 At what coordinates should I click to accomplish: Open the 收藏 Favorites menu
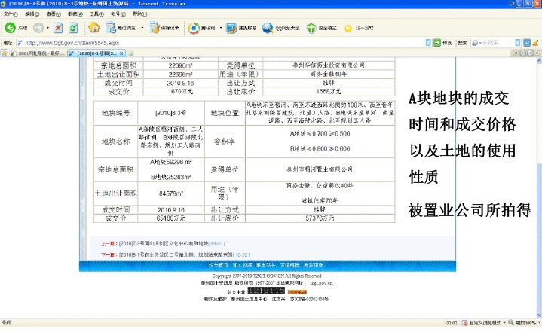(x=75, y=14)
